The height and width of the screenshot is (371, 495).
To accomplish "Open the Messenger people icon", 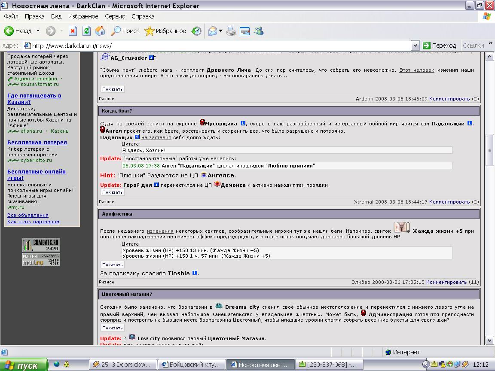I will [259, 31].
